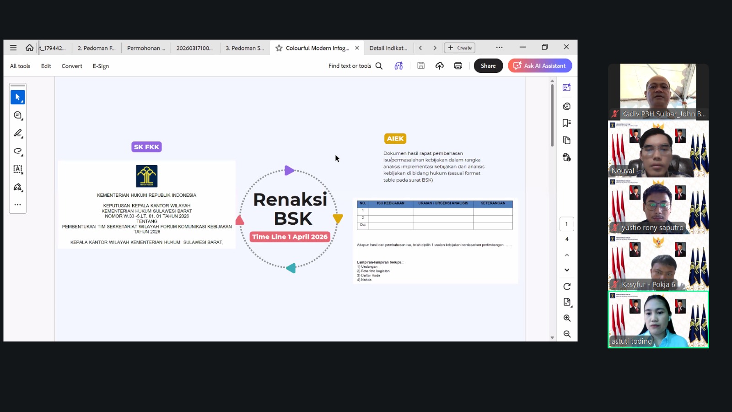This screenshot has height=412, width=732.
Task: Open the Convert menu
Action: (x=72, y=66)
